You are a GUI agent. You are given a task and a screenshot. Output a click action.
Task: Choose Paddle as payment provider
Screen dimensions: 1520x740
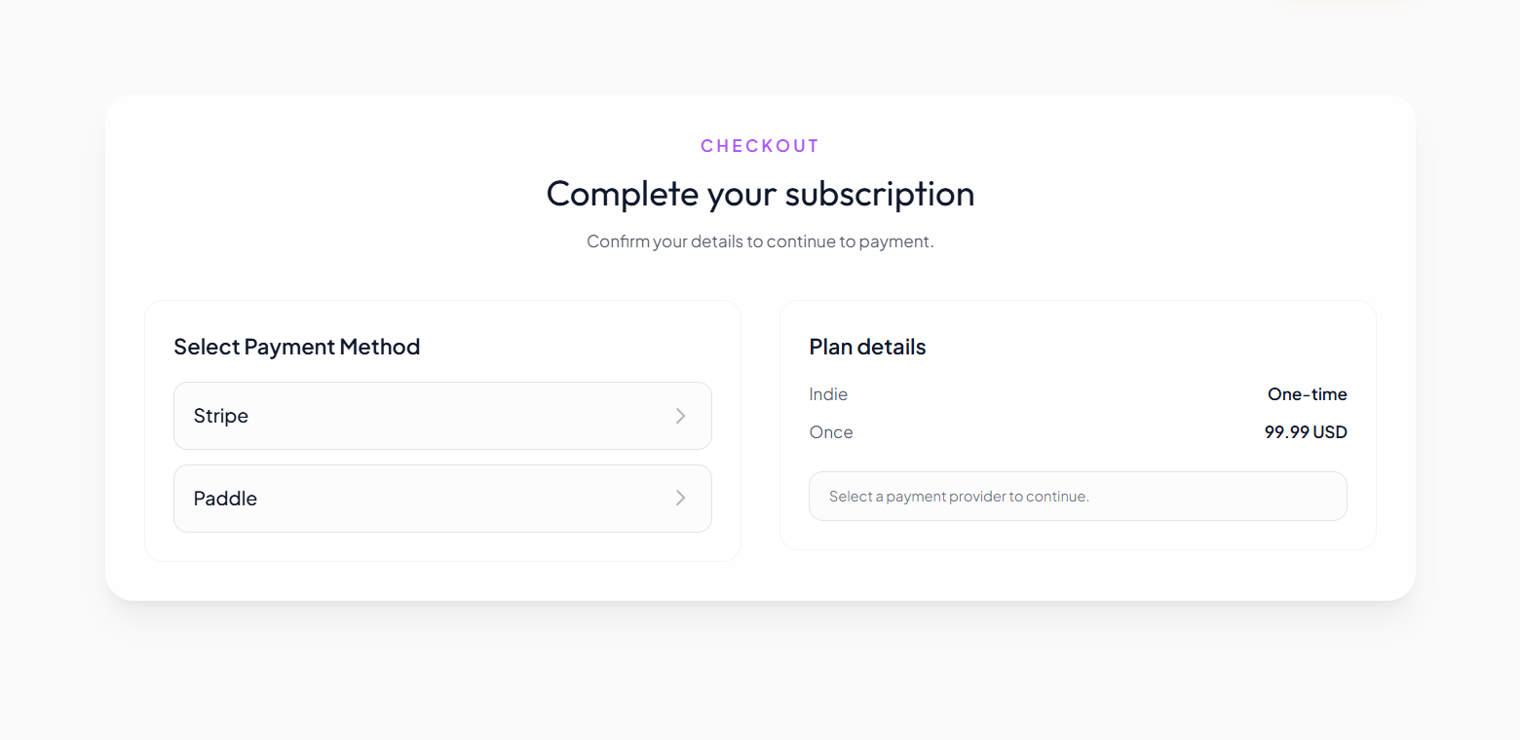(x=442, y=498)
